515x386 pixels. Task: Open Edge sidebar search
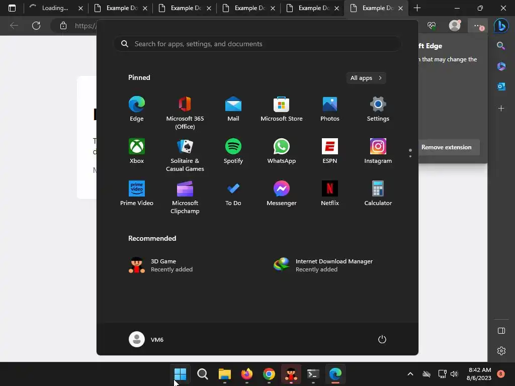coord(501,46)
